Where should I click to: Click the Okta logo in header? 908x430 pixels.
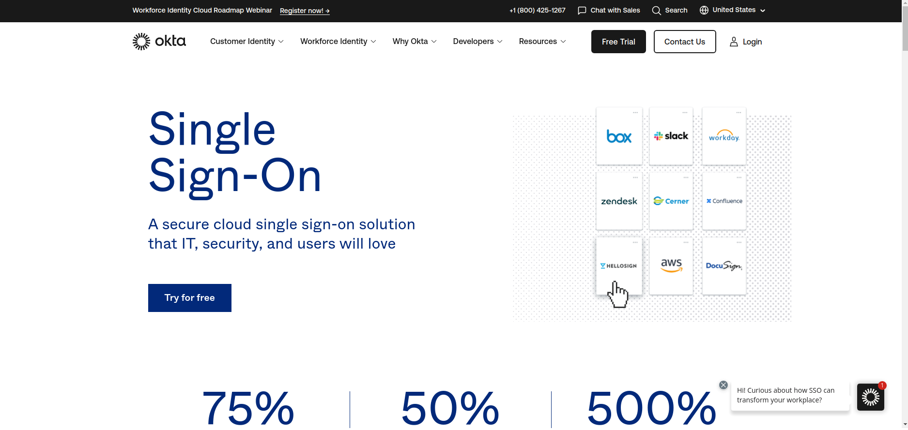point(159,42)
